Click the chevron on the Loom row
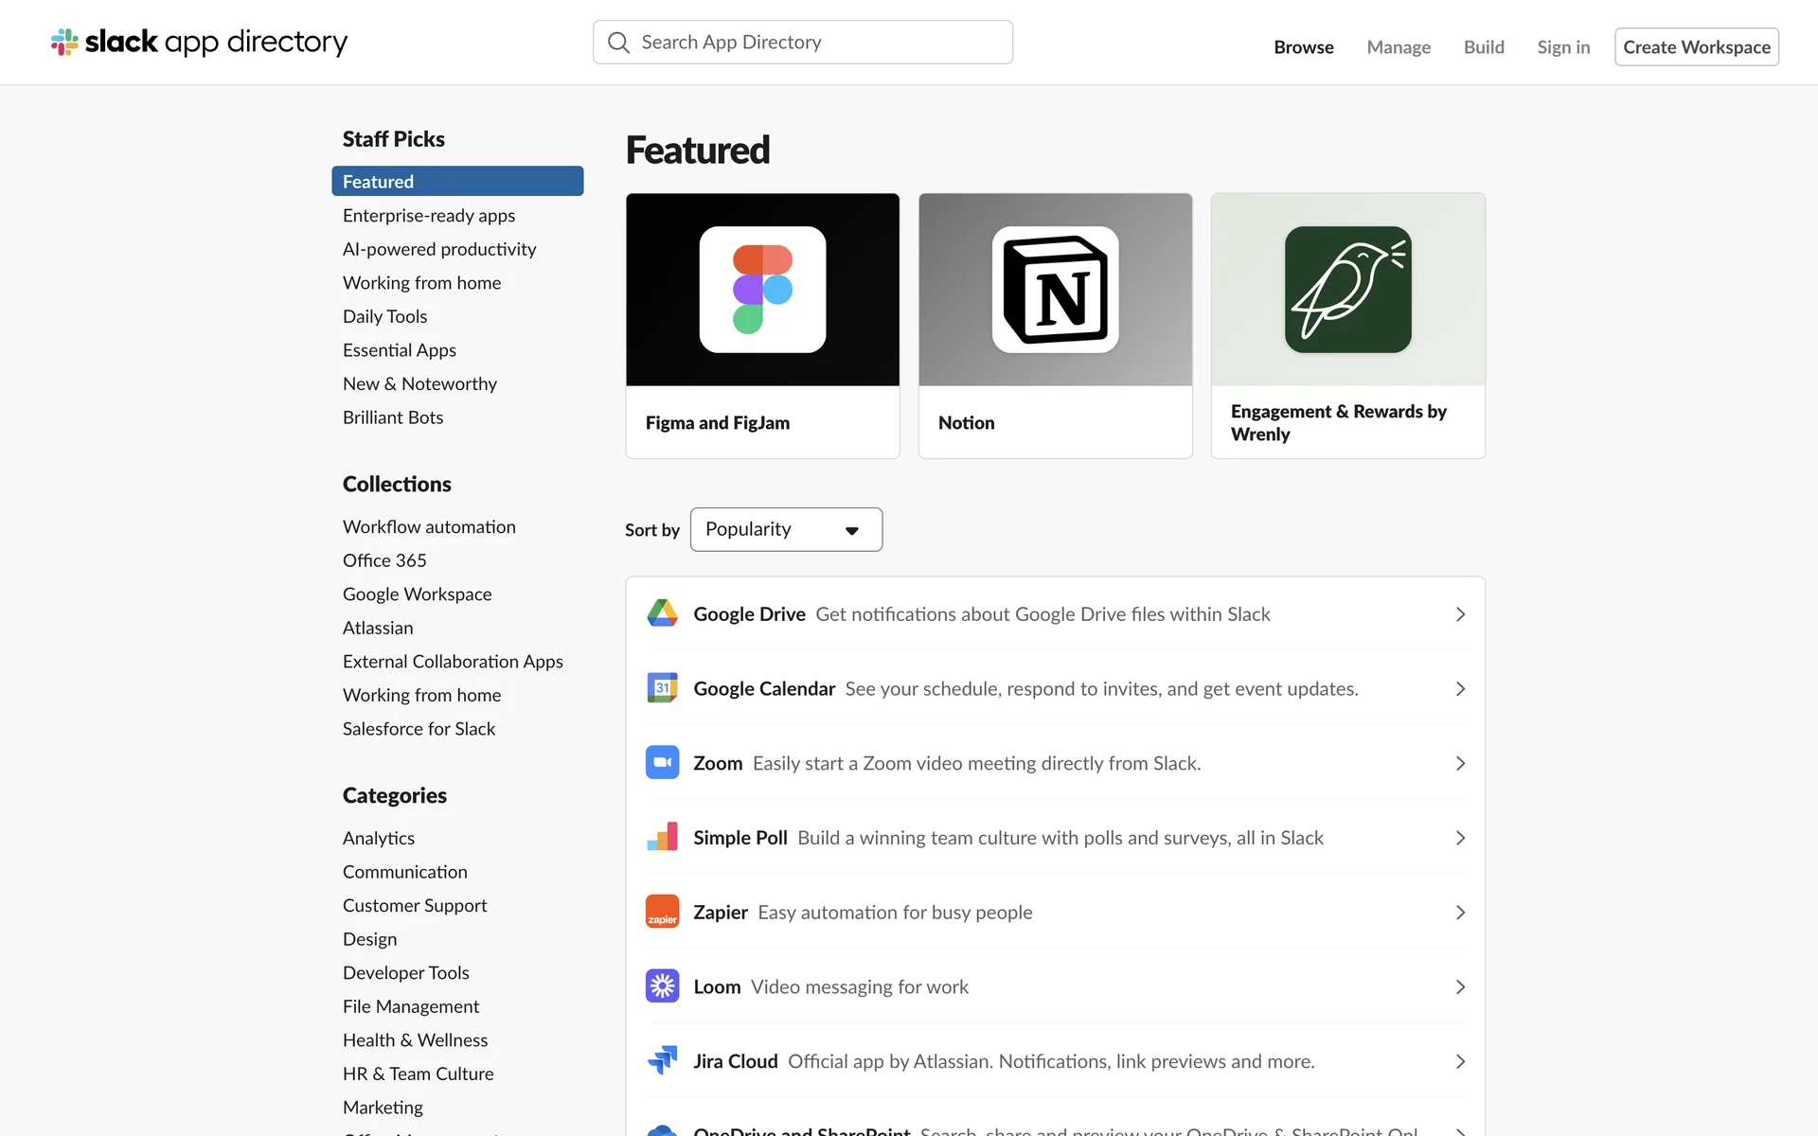Viewport: 1818px width, 1136px height. point(1459,987)
